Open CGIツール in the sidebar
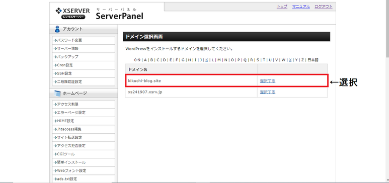This screenshot has width=389, height=183. click(x=84, y=154)
